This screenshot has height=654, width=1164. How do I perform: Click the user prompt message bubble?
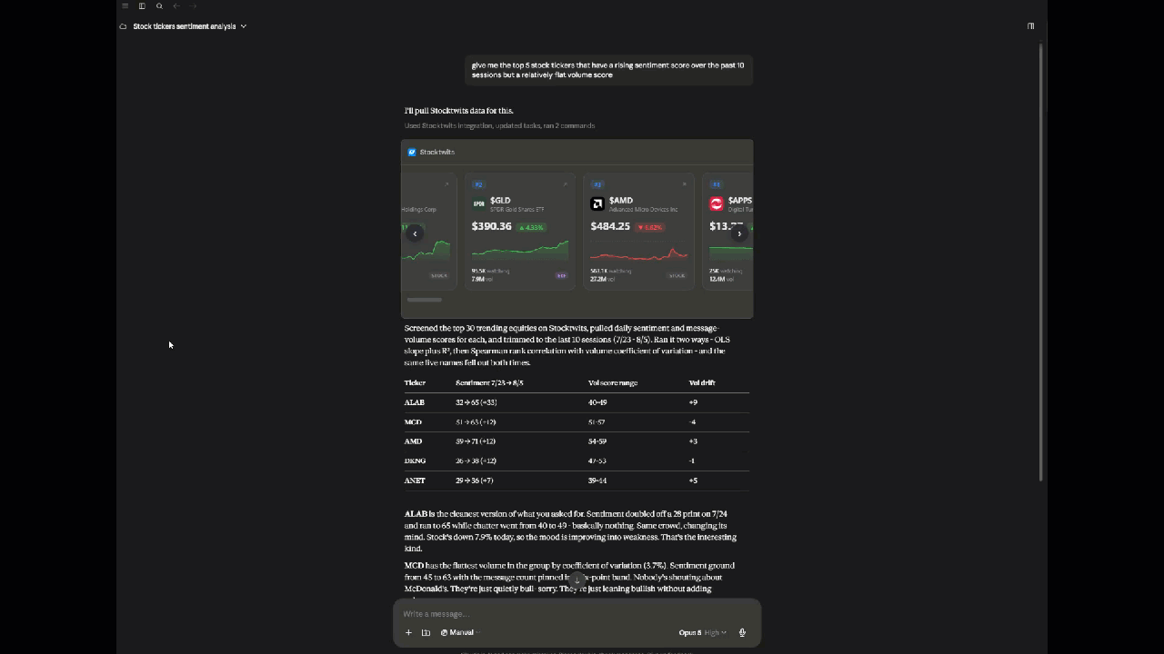(608, 70)
